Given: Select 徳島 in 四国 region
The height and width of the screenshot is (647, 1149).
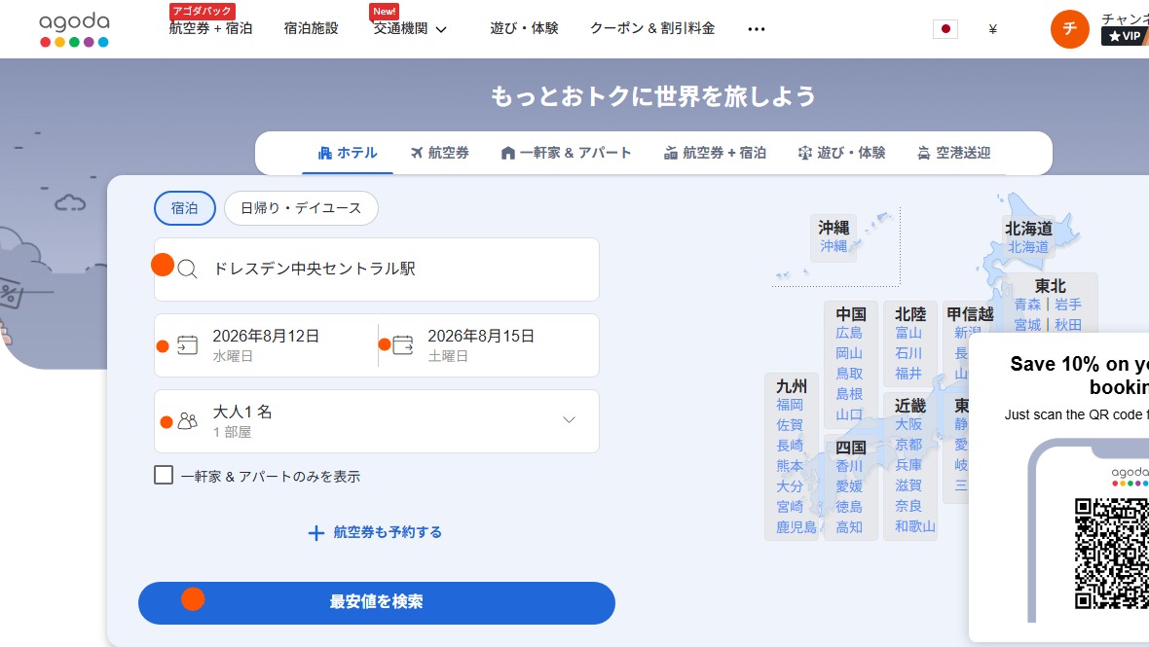Looking at the screenshot, I should (x=849, y=507).
